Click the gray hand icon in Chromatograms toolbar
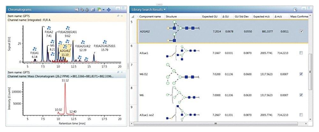 tap(87, 10)
